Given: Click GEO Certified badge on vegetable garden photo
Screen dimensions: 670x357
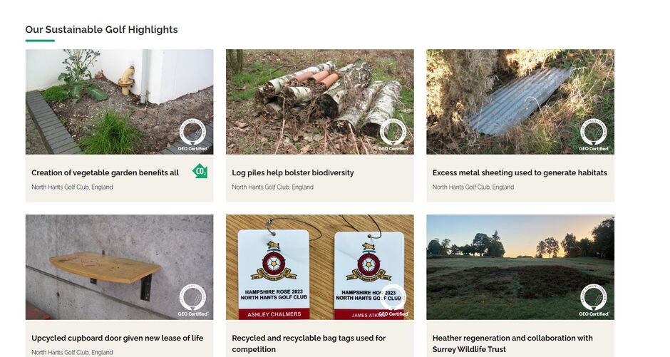Looking at the screenshot, I should [192, 135].
